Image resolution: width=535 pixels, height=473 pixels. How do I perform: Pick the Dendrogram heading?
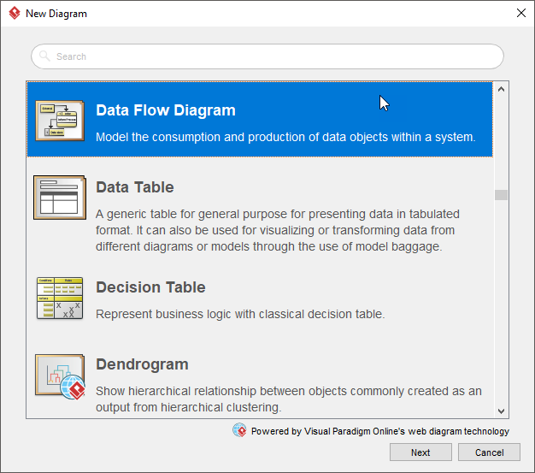pos(142,364)
